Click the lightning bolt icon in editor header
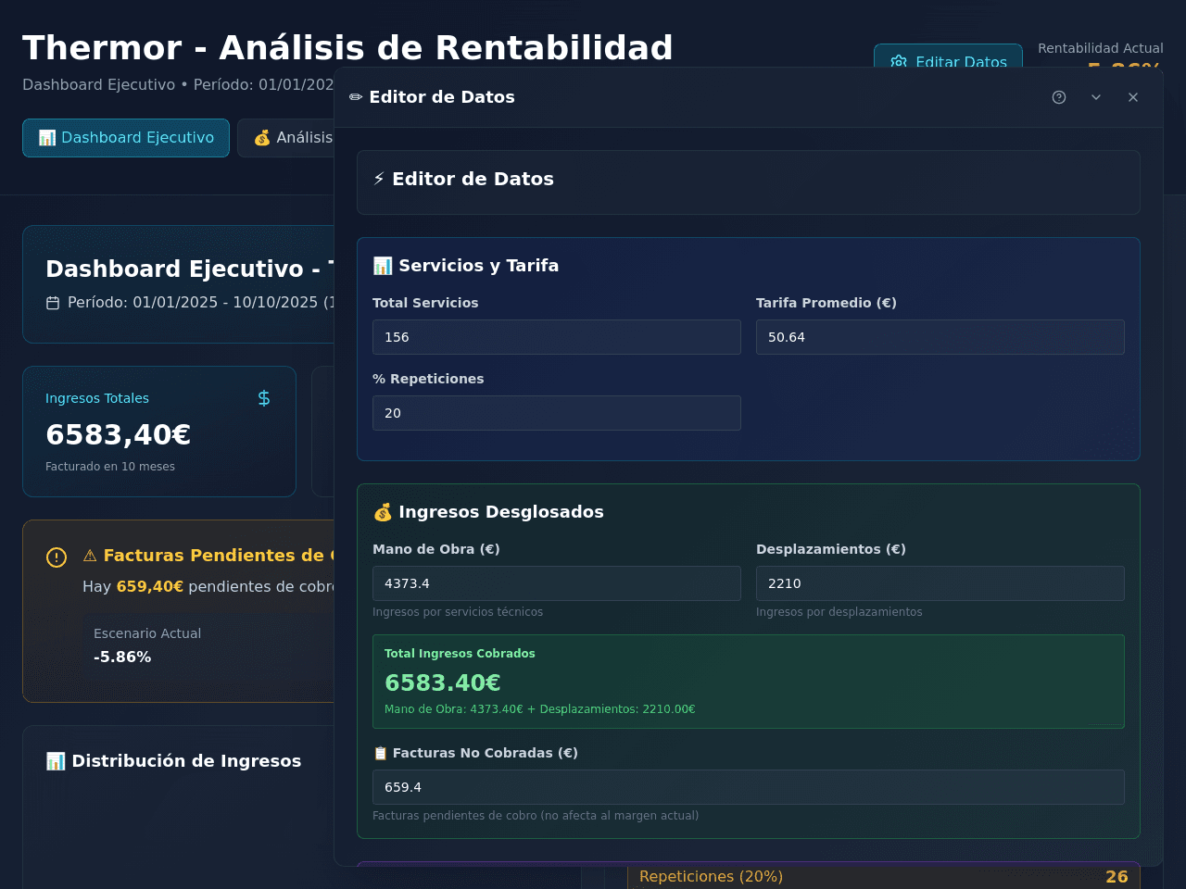This screenshot has height=889, width=1186. [x=379, y=179]
